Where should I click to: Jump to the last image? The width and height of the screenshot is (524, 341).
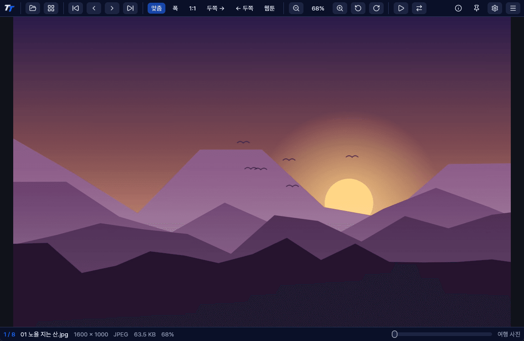tap(130, 8)
